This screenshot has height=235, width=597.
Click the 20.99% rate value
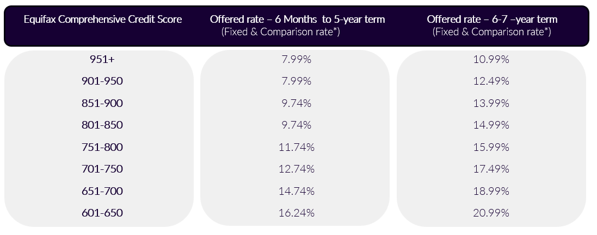click(x=491, y=213)
